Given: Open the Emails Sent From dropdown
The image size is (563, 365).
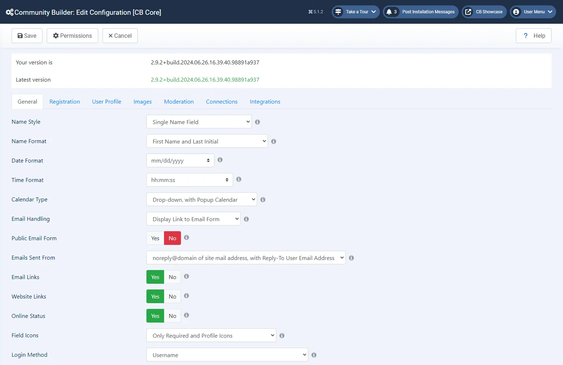Looking at the screenshot, I should [x=246, y=257].
